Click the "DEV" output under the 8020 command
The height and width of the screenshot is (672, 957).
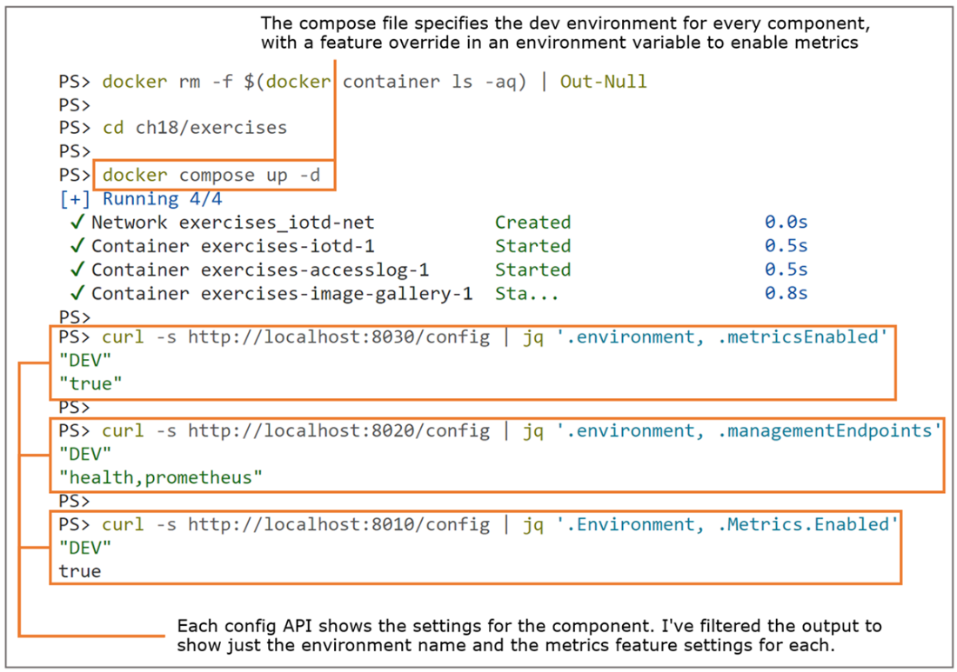[x=85, y=455]
